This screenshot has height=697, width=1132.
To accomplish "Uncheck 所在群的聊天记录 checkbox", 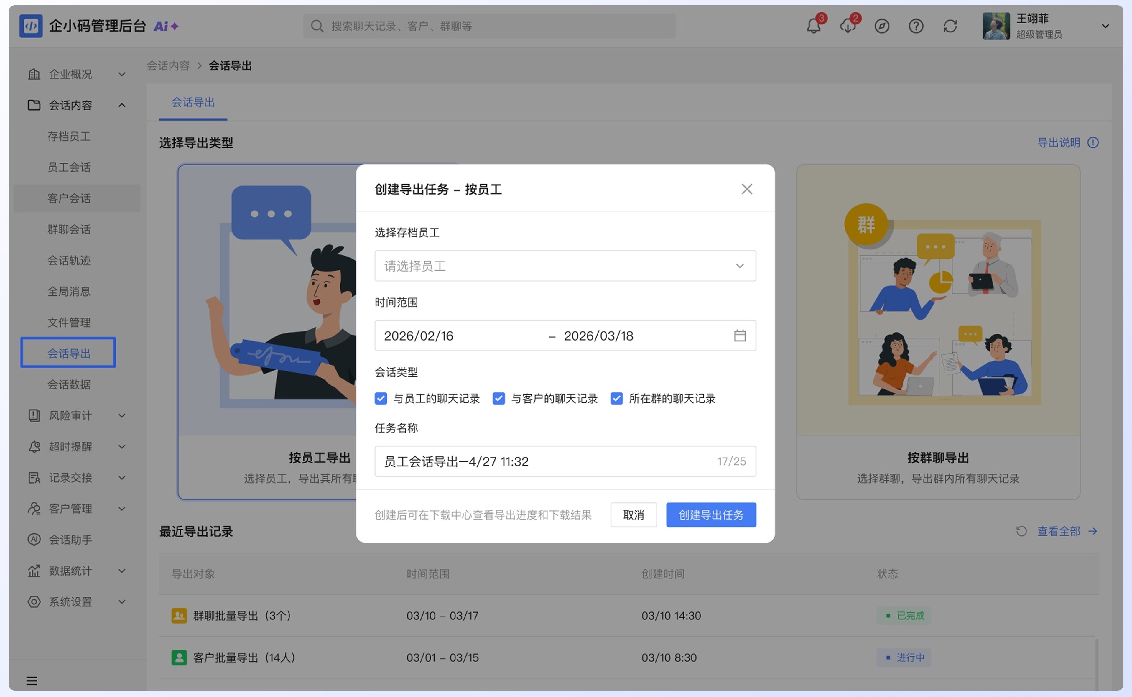I will coord(617,398).
